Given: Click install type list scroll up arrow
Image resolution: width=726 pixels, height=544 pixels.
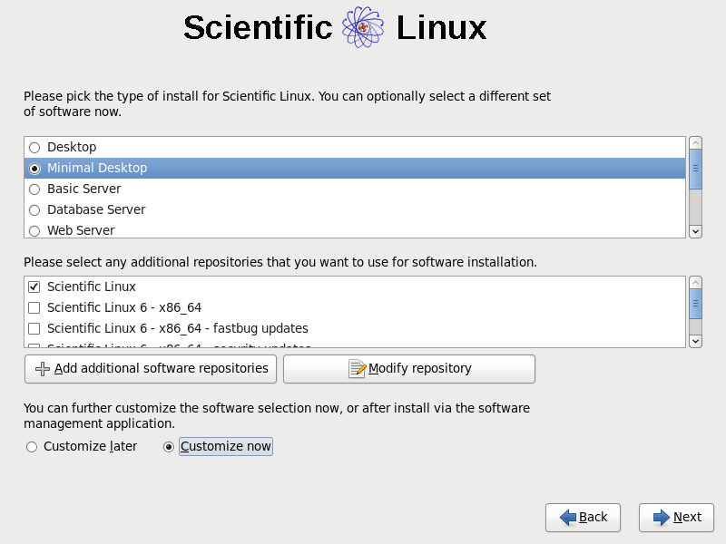Looking at the screenshot, I should [695, 143].
